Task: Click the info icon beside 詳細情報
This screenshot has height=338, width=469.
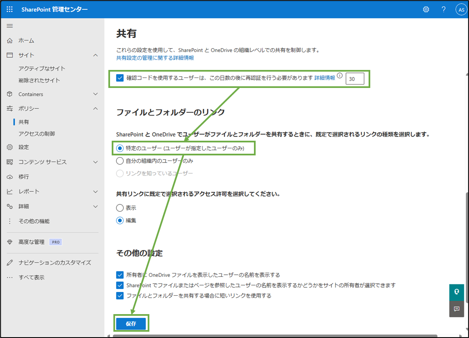Action: click(x=340, y=75)
